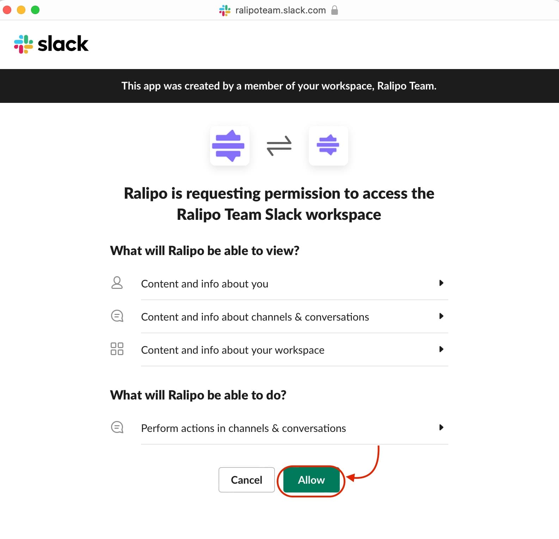Click the chat bubble icon beside 'Perform actions'
Viewport: 559px width, 539px height.
[117, 427]
